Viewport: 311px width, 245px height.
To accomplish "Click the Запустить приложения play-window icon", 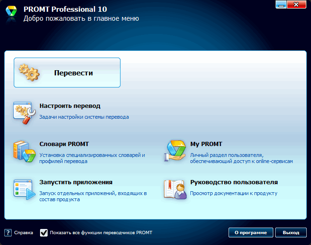I will [25, 189].
